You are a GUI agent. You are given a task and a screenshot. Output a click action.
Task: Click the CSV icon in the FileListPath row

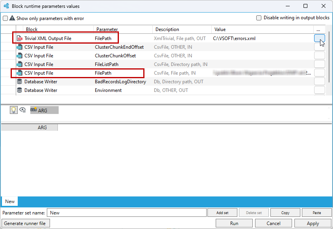point(20,64)
